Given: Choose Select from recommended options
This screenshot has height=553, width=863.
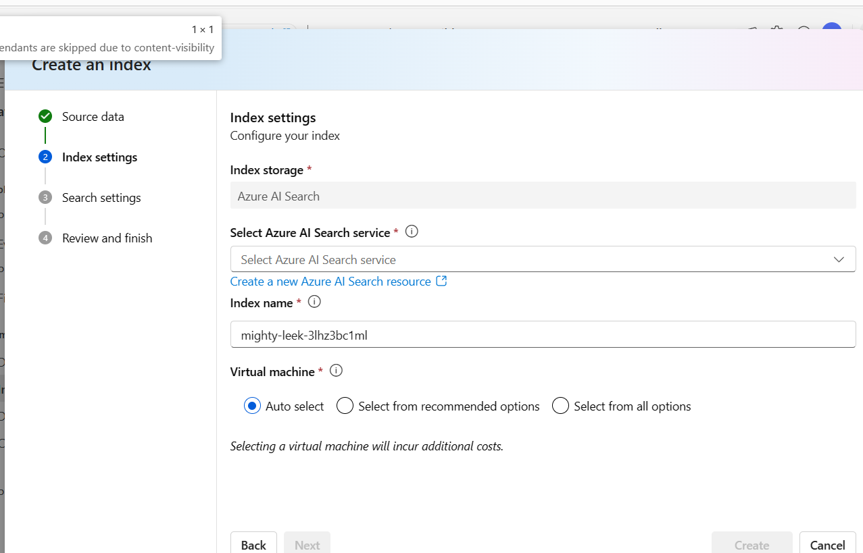Looking at the screenshot, I should [x=345, y=405].
